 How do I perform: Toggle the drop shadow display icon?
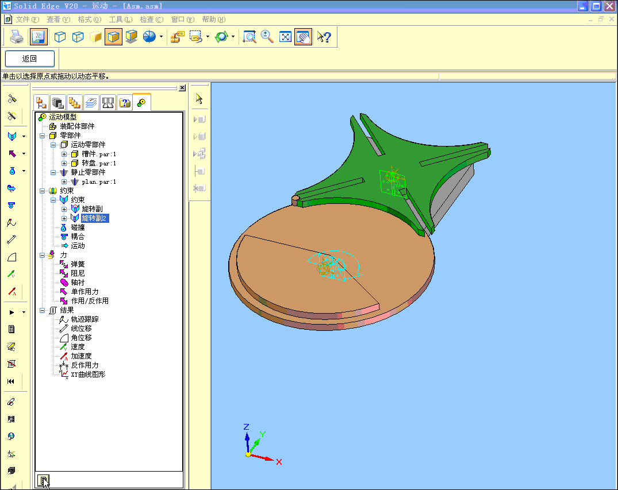(131, 37)
